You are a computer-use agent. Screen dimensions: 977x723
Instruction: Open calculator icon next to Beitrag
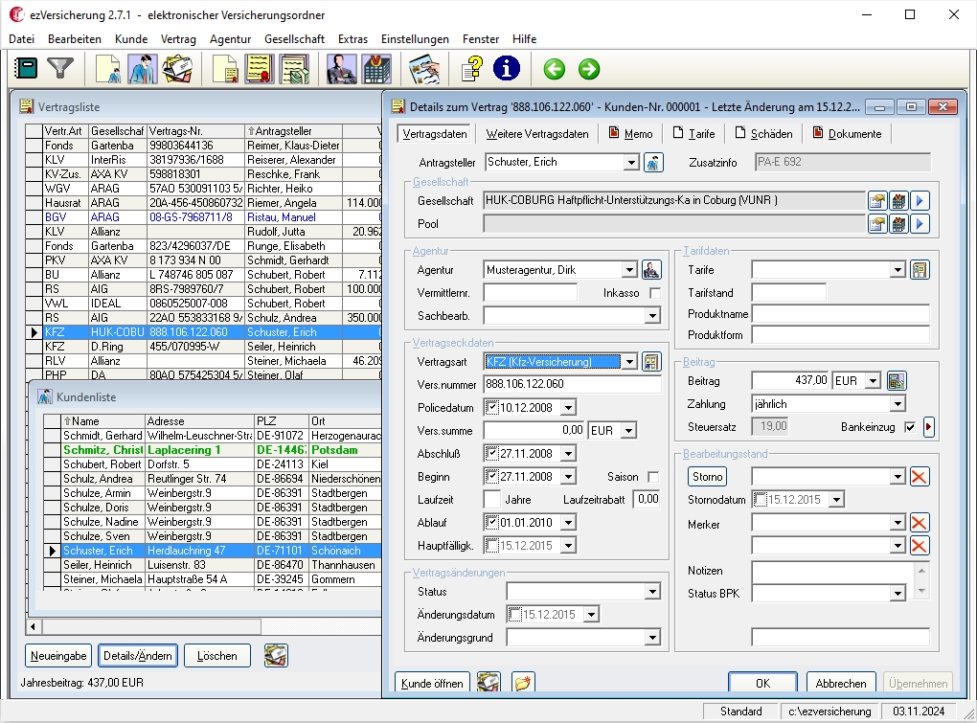pos(897,381)
